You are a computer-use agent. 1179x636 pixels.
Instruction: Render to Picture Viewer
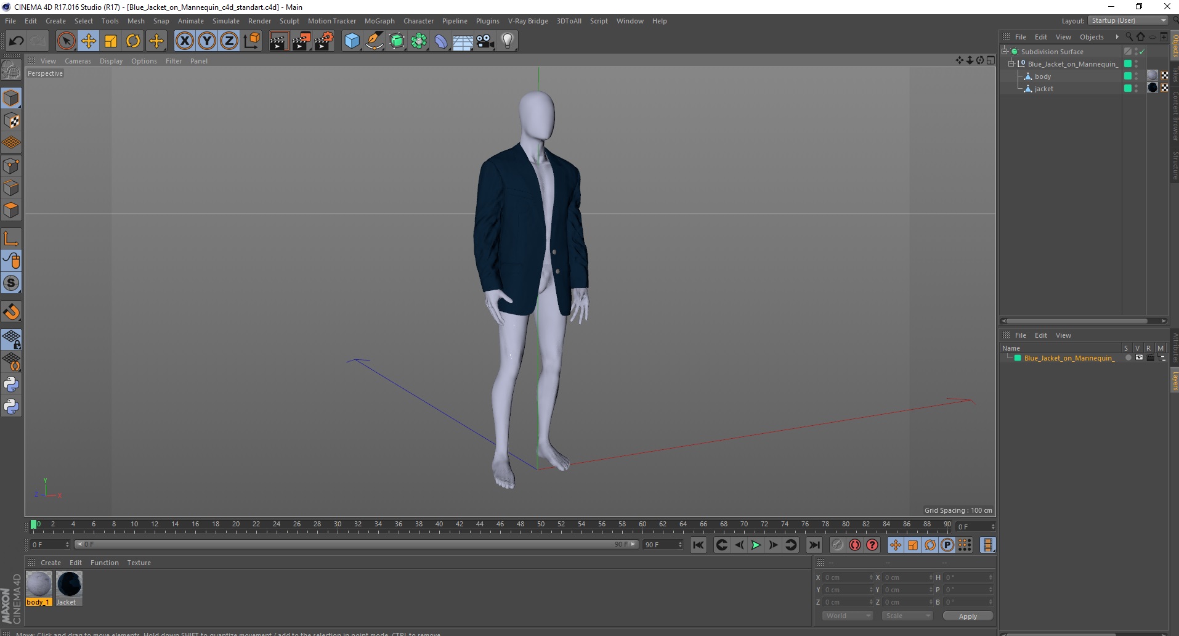301,41
